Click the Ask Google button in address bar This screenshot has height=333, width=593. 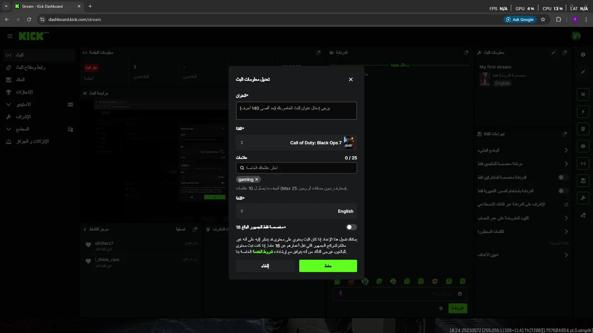(520, 19)
